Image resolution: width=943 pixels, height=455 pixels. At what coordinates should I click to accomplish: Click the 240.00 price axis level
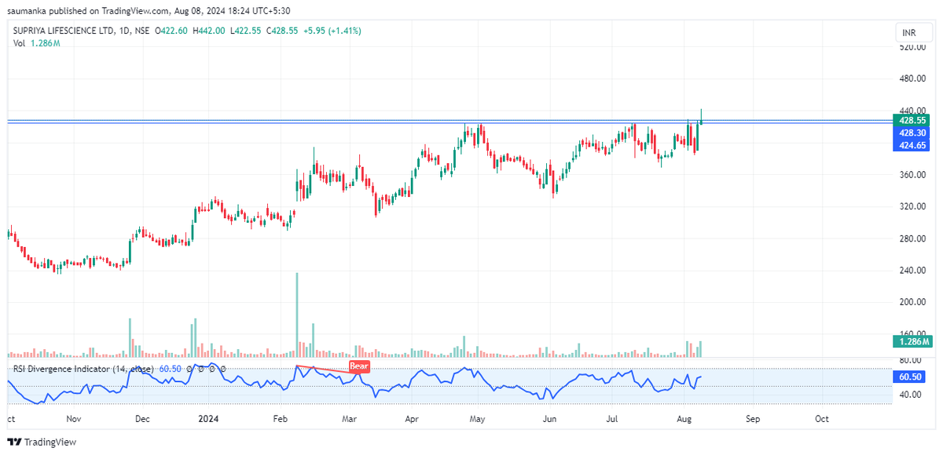[x=912, y=270]
